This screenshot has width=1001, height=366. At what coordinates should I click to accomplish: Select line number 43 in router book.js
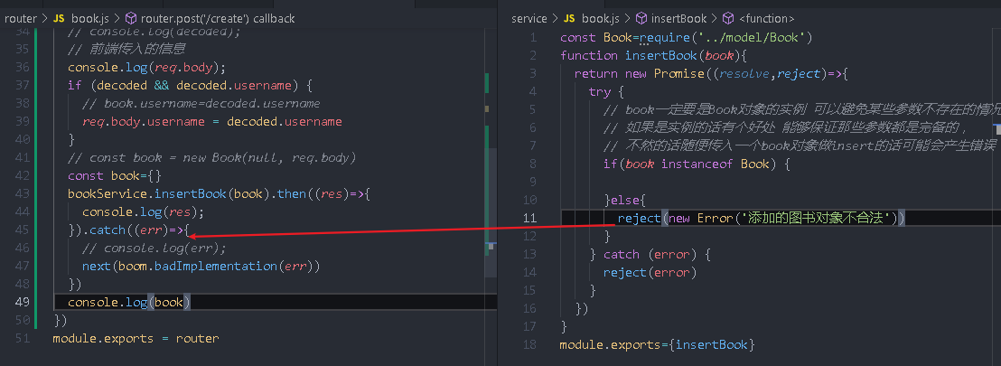pyautogui.click(x=23, y=193)
